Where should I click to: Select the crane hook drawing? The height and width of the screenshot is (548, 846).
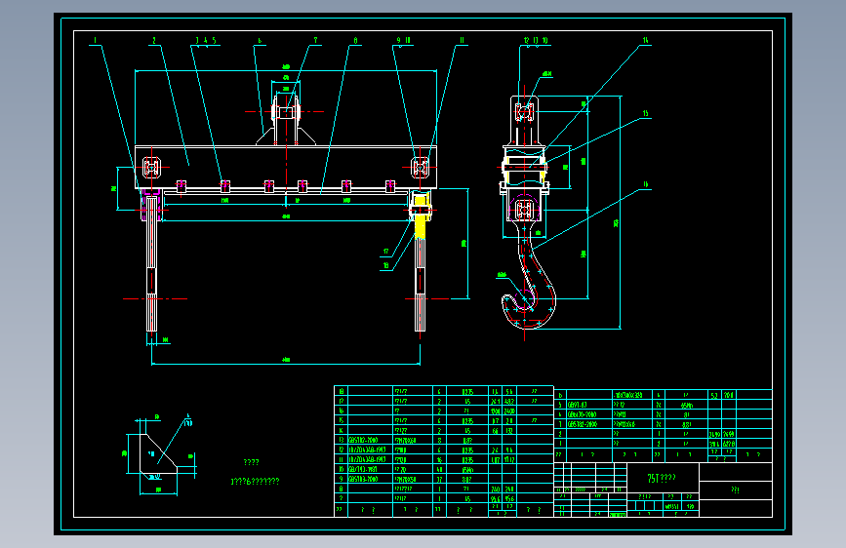(x=529, y=275)
